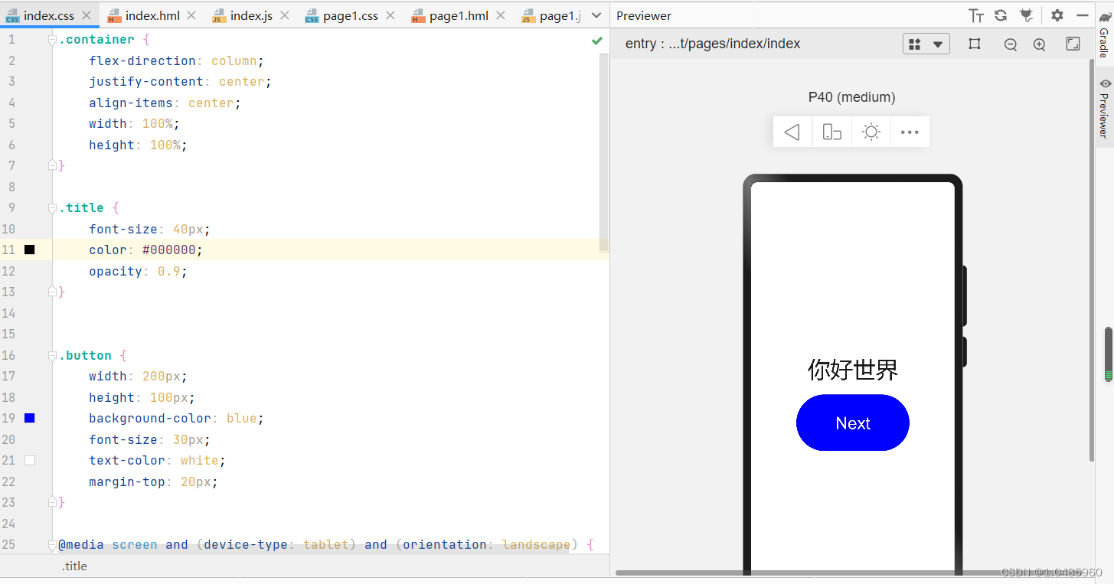Image resolution: width=1114 pixels, height=584 pixels.
Task: Open the Gradle side tool window
Action: [x=1104, y=34]
